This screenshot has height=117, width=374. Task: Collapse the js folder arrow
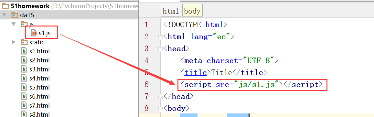pyautogui.click(x=14, y=24)
